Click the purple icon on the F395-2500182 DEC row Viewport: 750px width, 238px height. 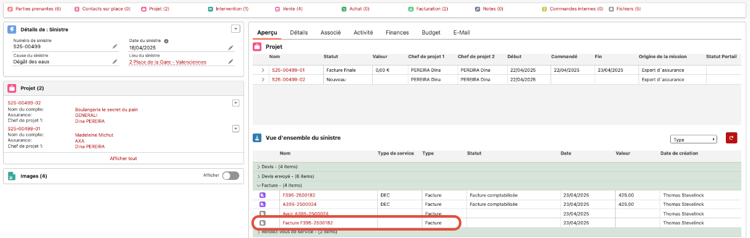(262, 195)
